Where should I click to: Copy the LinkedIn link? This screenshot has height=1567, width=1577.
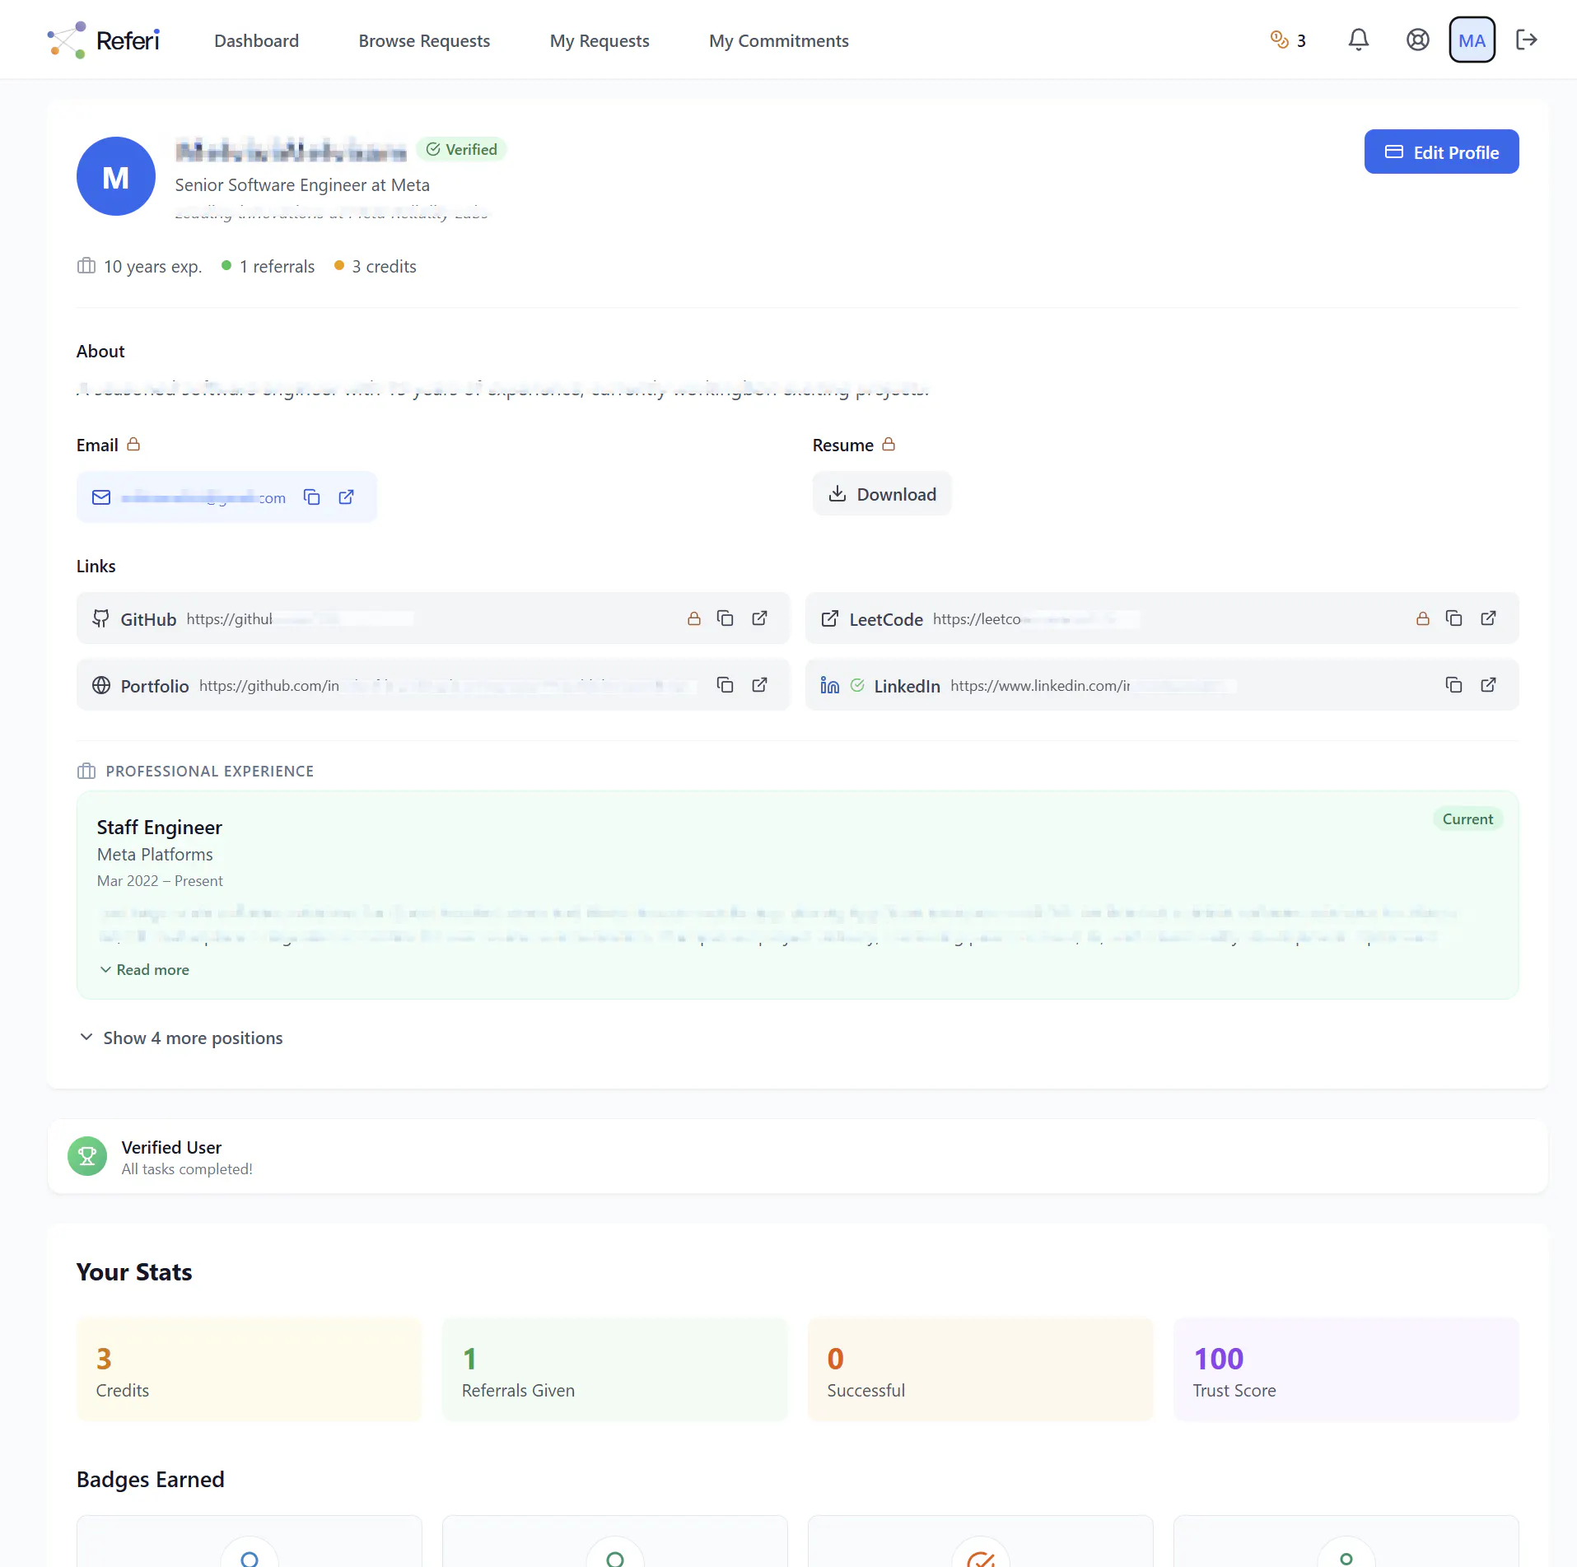coord(1453,685)
